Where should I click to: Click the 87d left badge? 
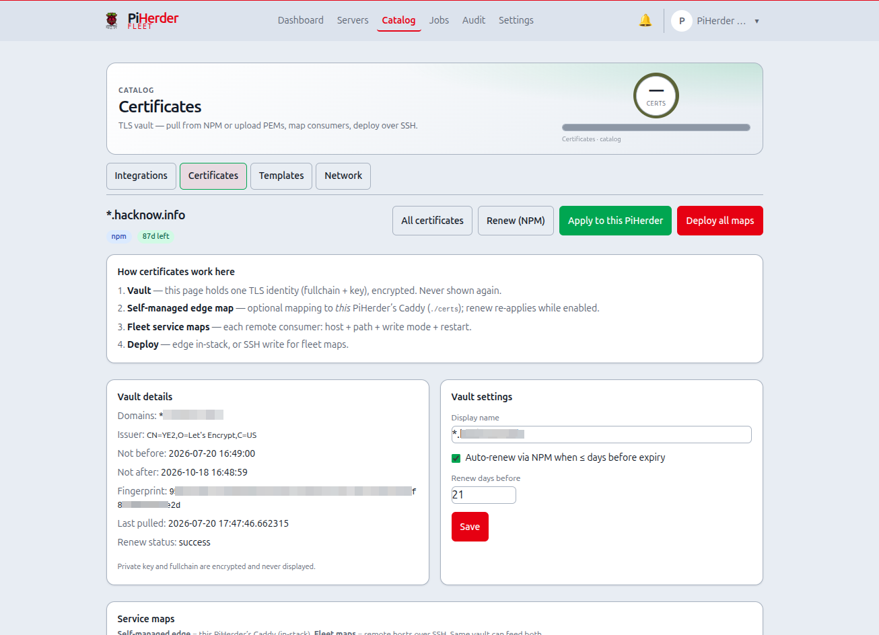click(x=155, y=236)
